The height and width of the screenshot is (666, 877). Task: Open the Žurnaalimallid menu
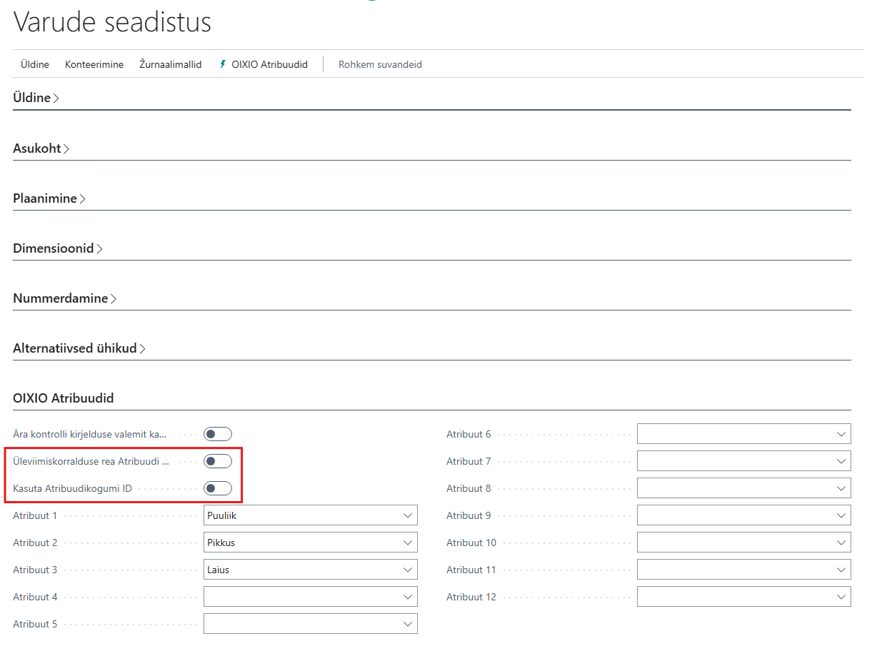[x=170, y=64]
